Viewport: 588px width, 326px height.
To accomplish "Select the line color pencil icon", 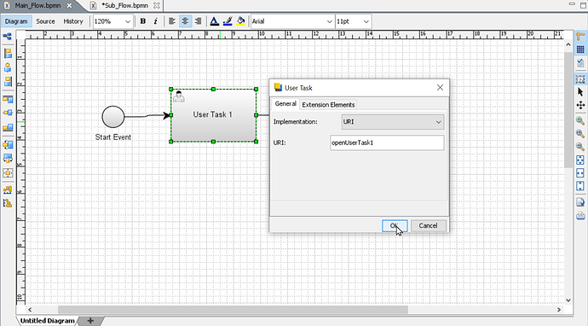I will [228, 21].
